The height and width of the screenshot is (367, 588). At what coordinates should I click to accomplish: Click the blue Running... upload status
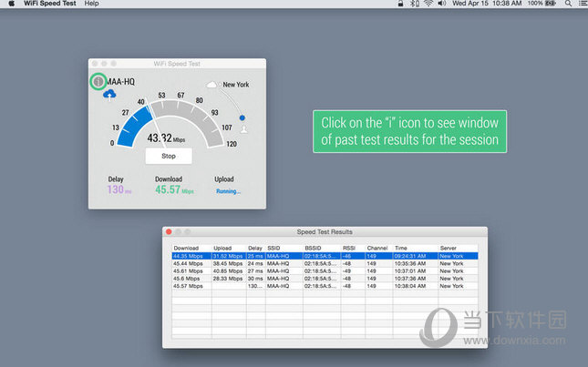(228, 191)
